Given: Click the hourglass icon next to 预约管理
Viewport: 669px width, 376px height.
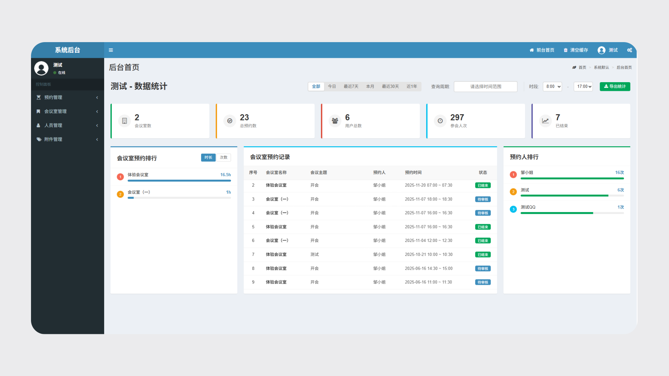Looking at the screenshot, I should point(39,97).
